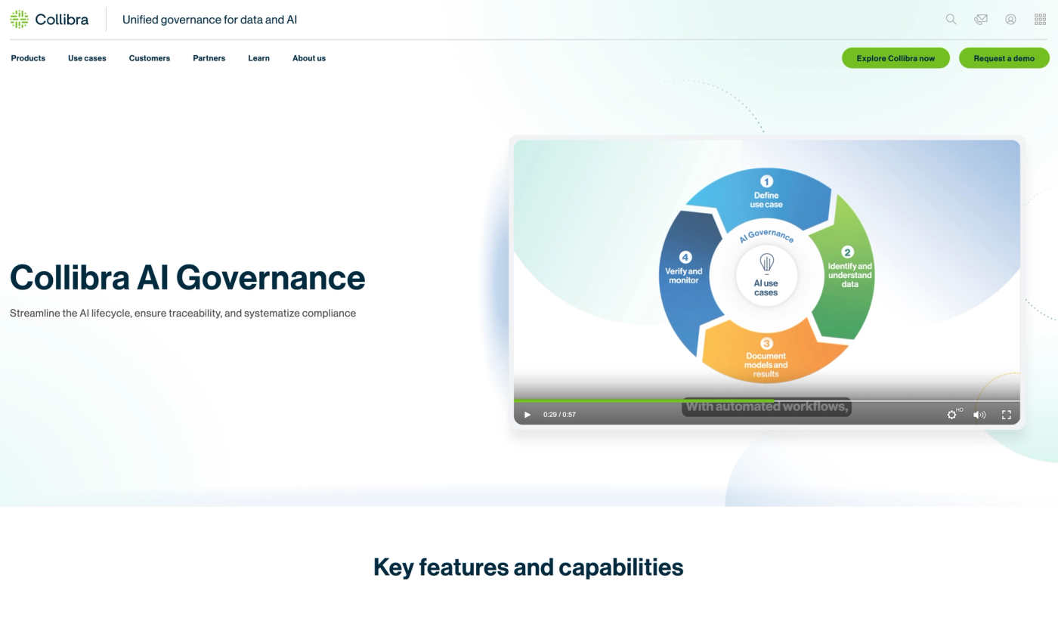
Task: Click the Collibra logo icon
Action: (20, 20)
